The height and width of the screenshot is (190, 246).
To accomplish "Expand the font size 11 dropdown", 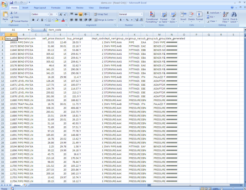I will pyautogui.click(x=57, y=14).
